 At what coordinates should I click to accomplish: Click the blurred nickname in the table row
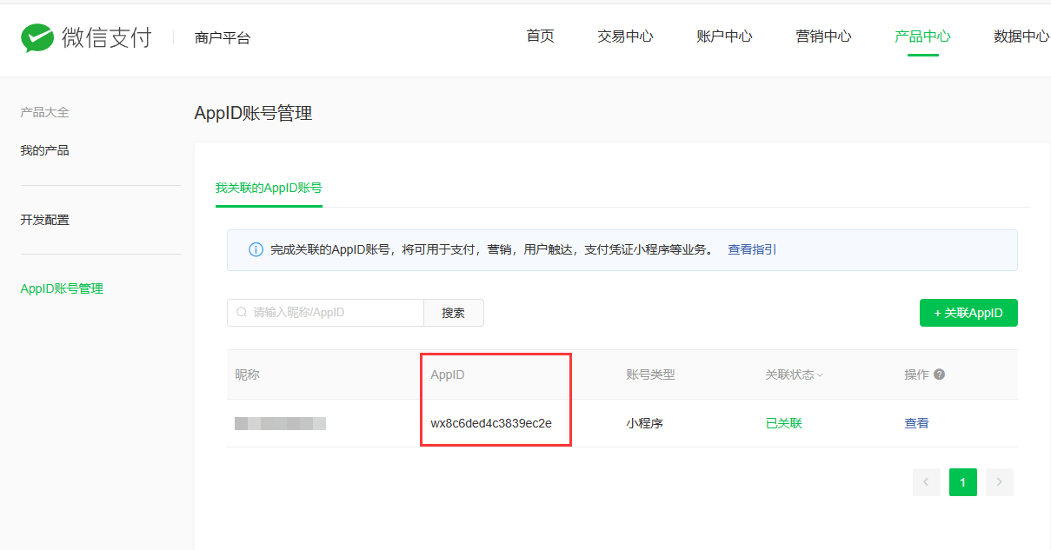pos(280,424)
